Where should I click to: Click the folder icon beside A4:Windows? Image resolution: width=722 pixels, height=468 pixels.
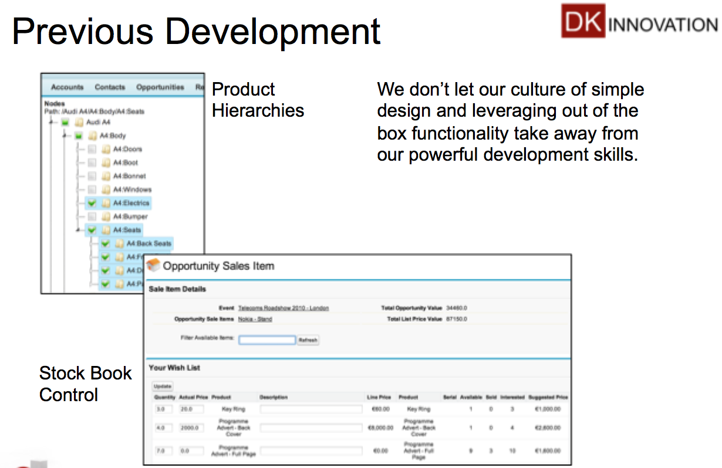tap(106, 190)
